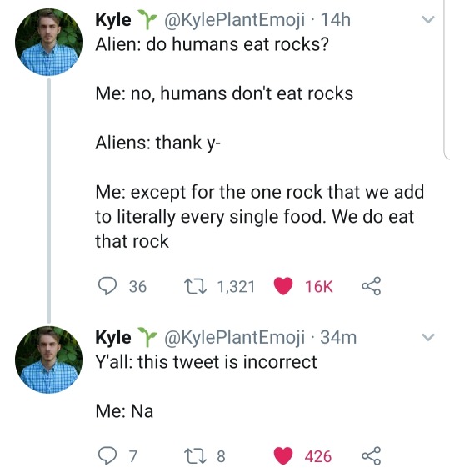450x473 pixels.
Task: Toggle the like on the 426-likes tweet
Action: pos(283,455)
